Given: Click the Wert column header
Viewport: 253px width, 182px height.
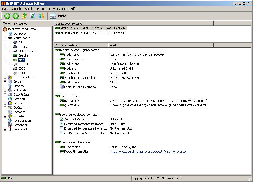Looking at the screenshot, I should 161,45.
